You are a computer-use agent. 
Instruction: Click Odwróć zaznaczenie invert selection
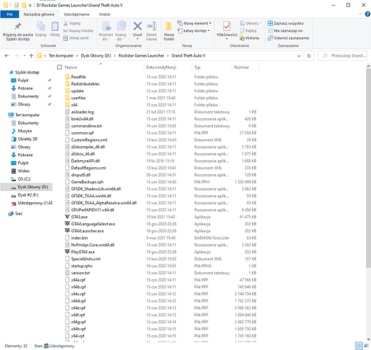click(x=288, y=38)
